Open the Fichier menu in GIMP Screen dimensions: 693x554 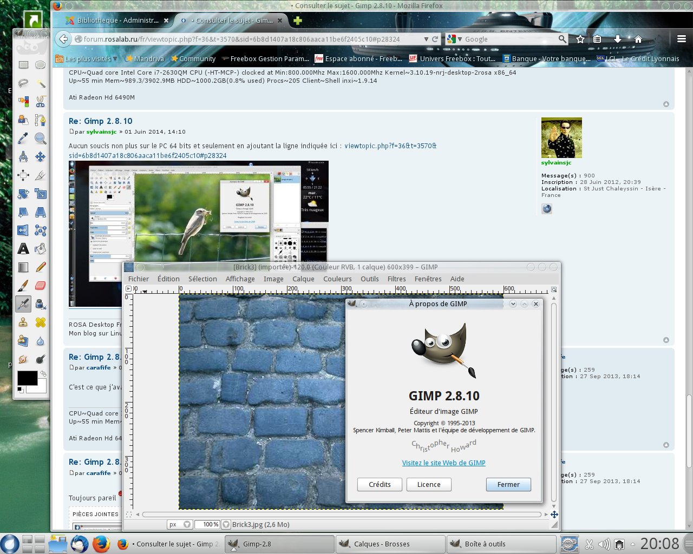click(x=139, y=279)
